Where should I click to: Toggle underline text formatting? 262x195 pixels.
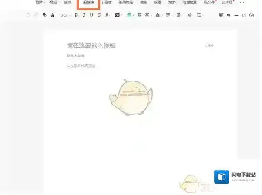coord(92,15)
